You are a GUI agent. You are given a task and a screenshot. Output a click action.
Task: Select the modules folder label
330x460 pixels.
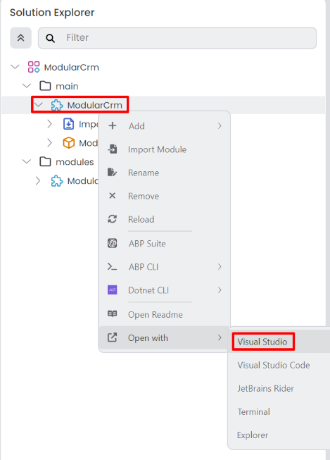75,162
